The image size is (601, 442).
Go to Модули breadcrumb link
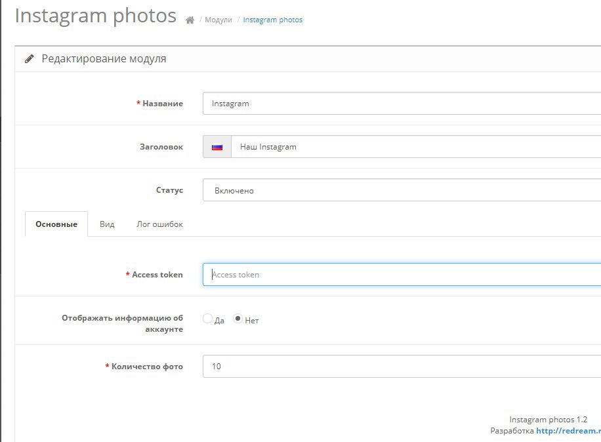[x=218, y=20]
